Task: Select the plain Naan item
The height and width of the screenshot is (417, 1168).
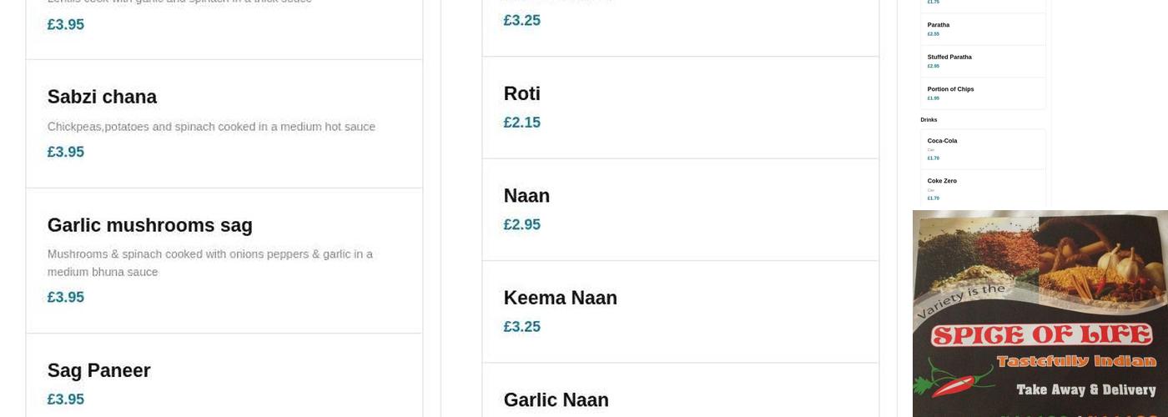Action: click(x=526, y=196)
